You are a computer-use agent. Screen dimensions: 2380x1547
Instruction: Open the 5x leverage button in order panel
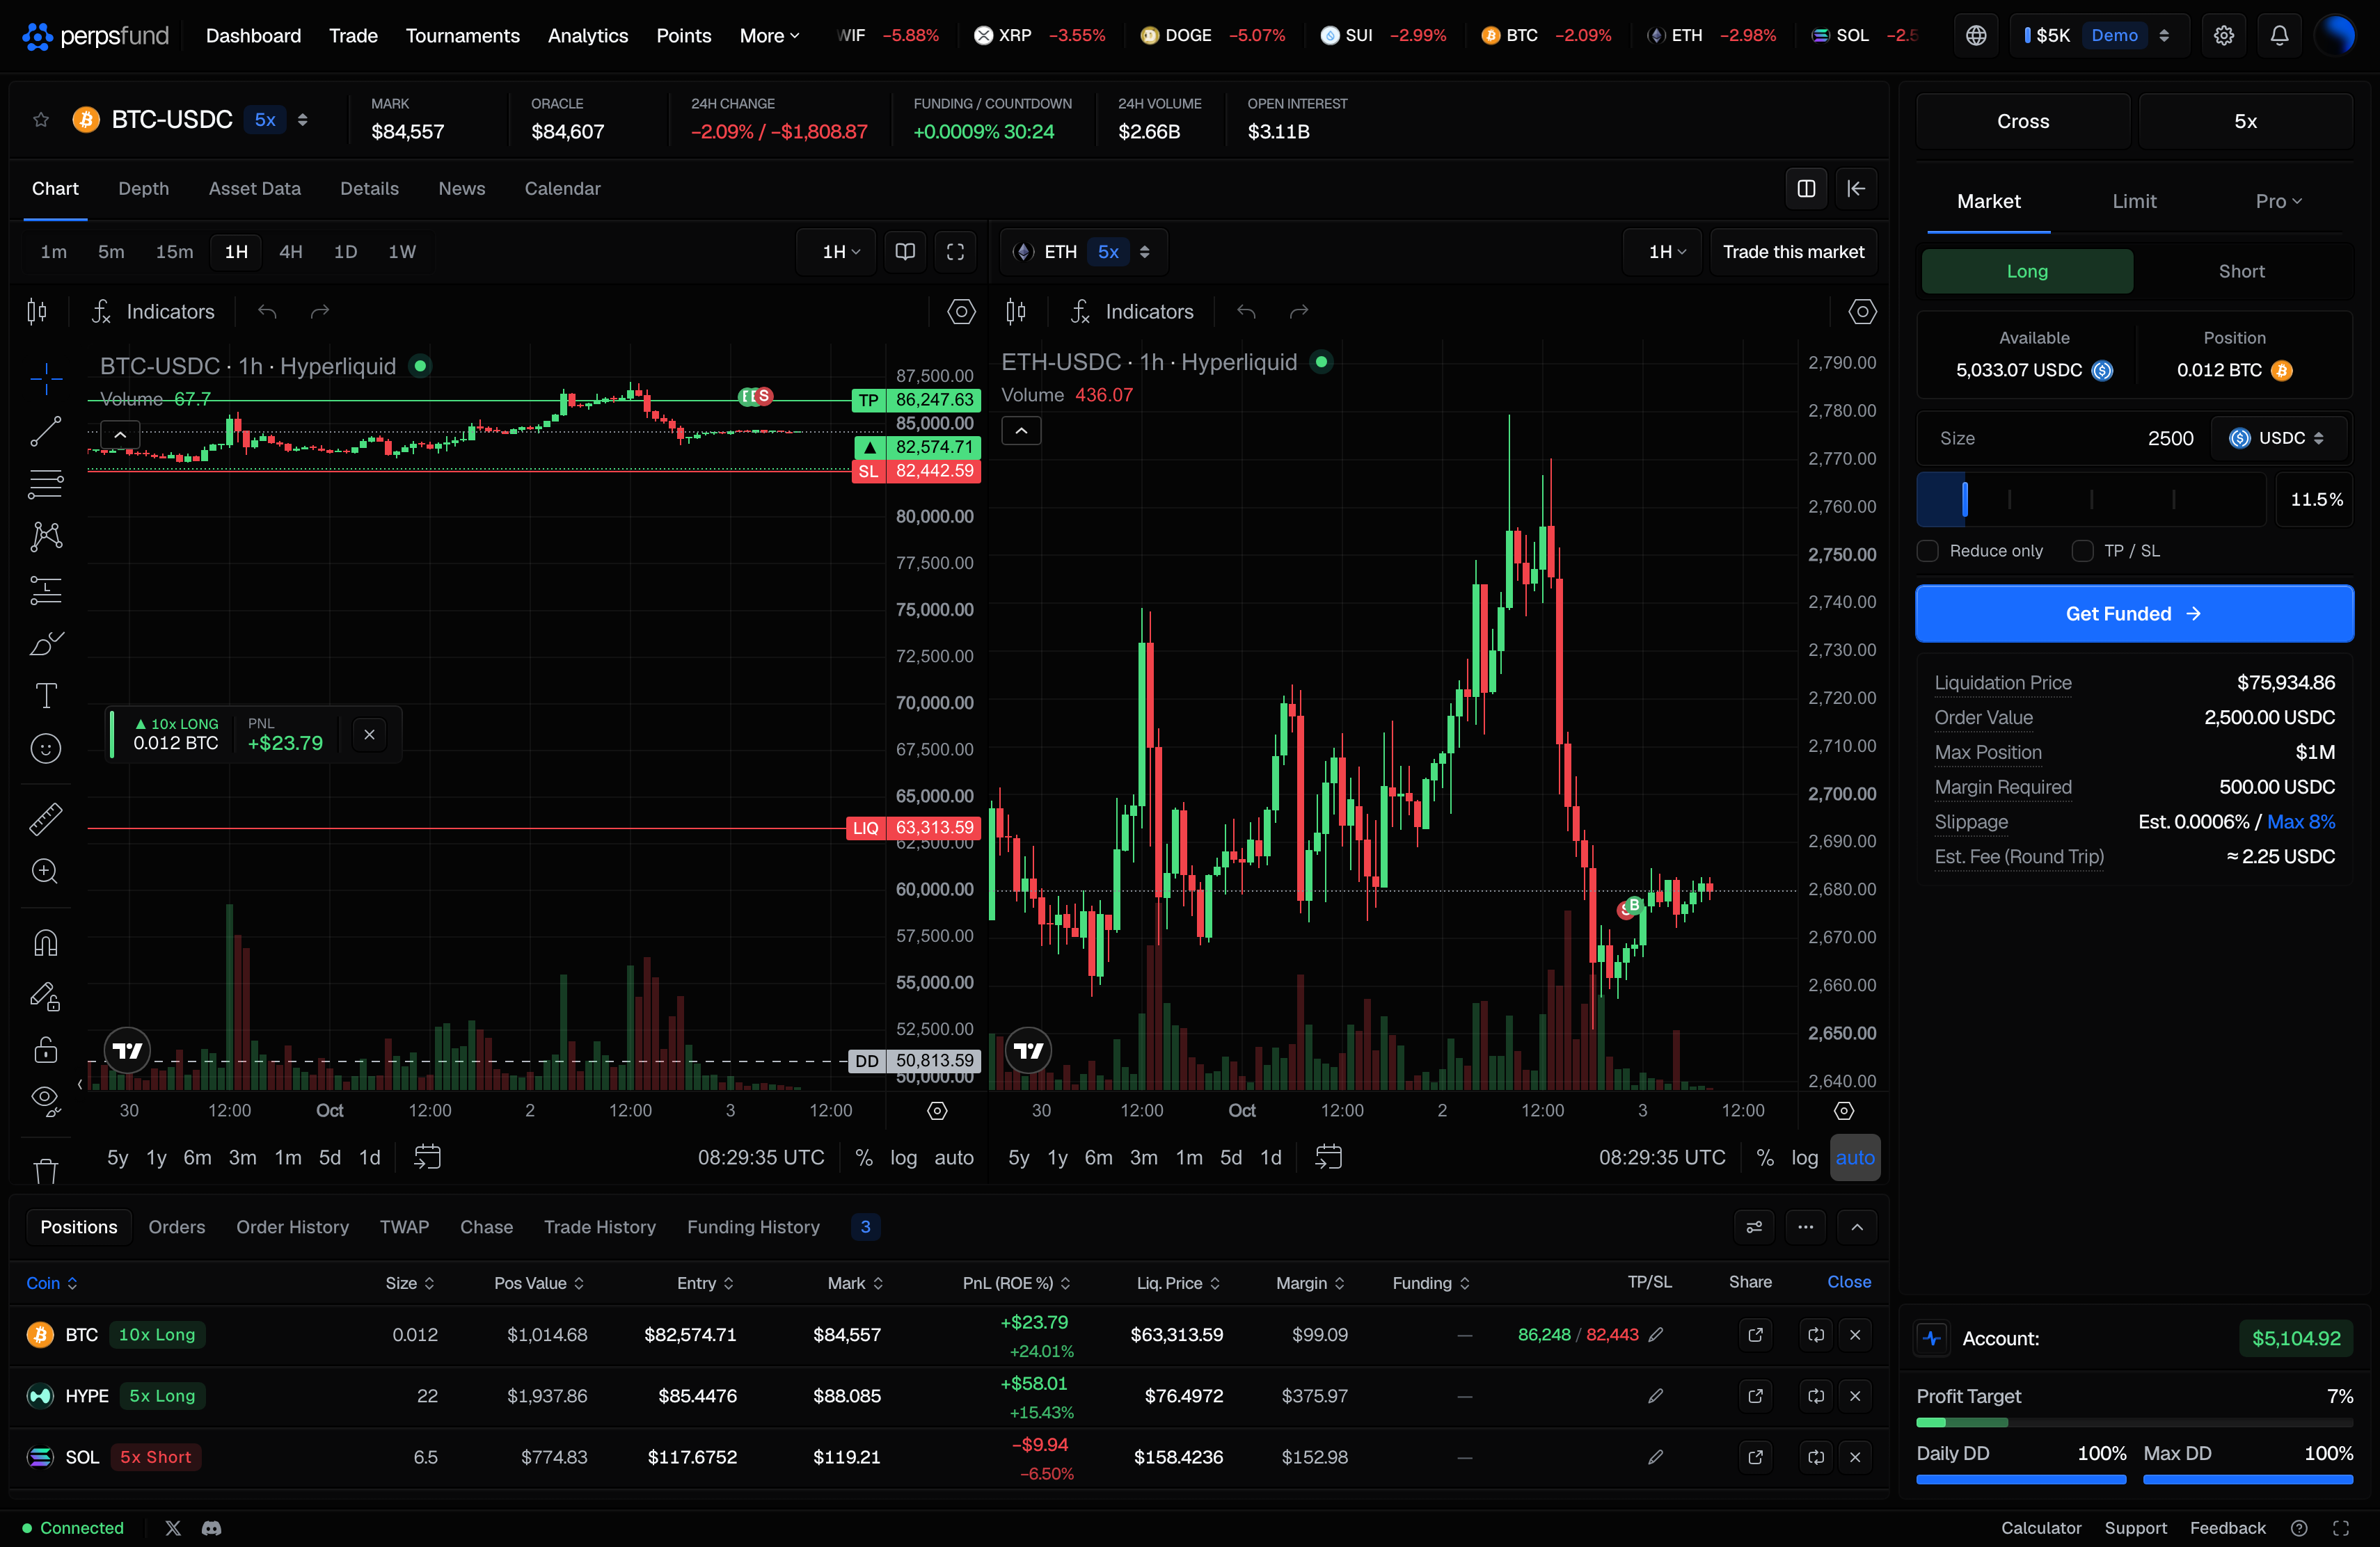(x=2244, y=121)
